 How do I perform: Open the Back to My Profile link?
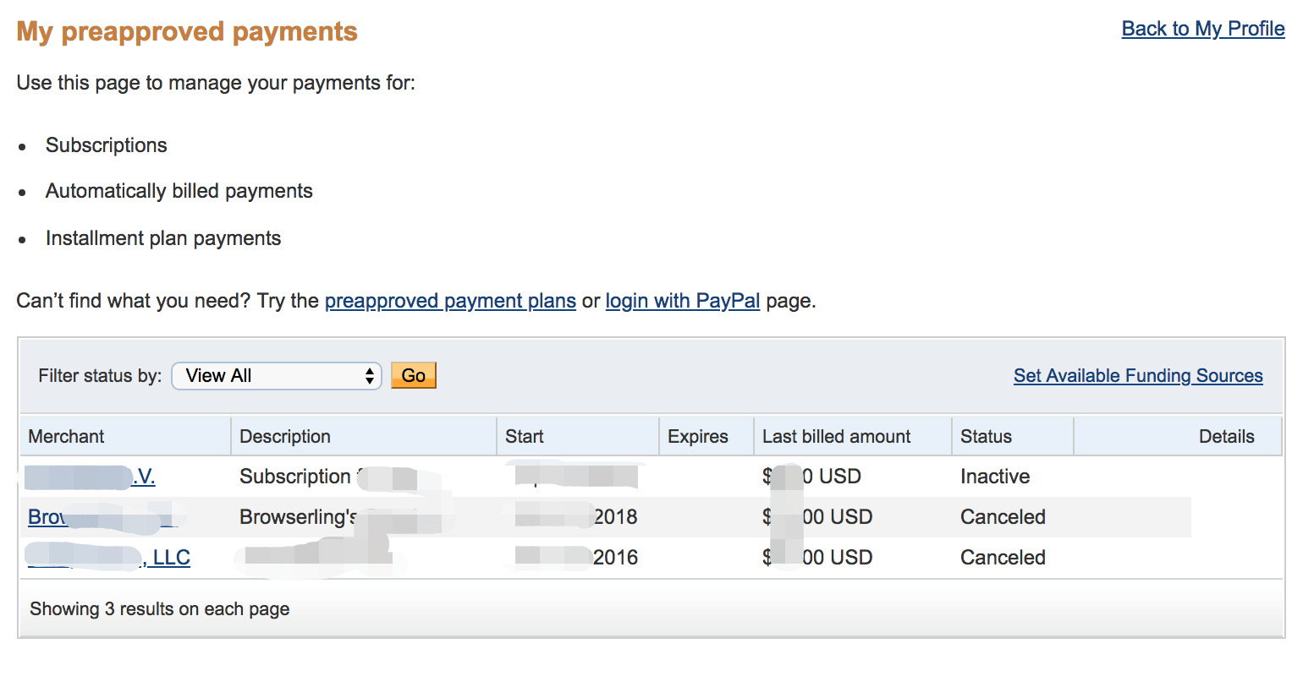click(1202, 29)
